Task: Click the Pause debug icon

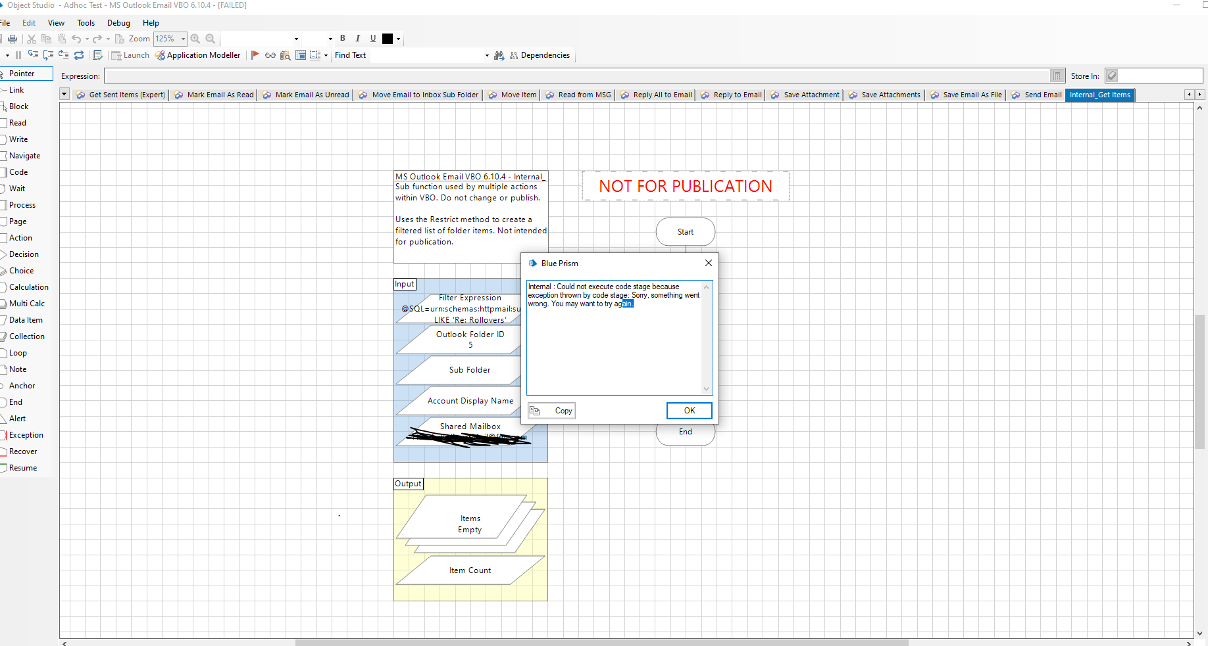Action: (x=18, y=55)
